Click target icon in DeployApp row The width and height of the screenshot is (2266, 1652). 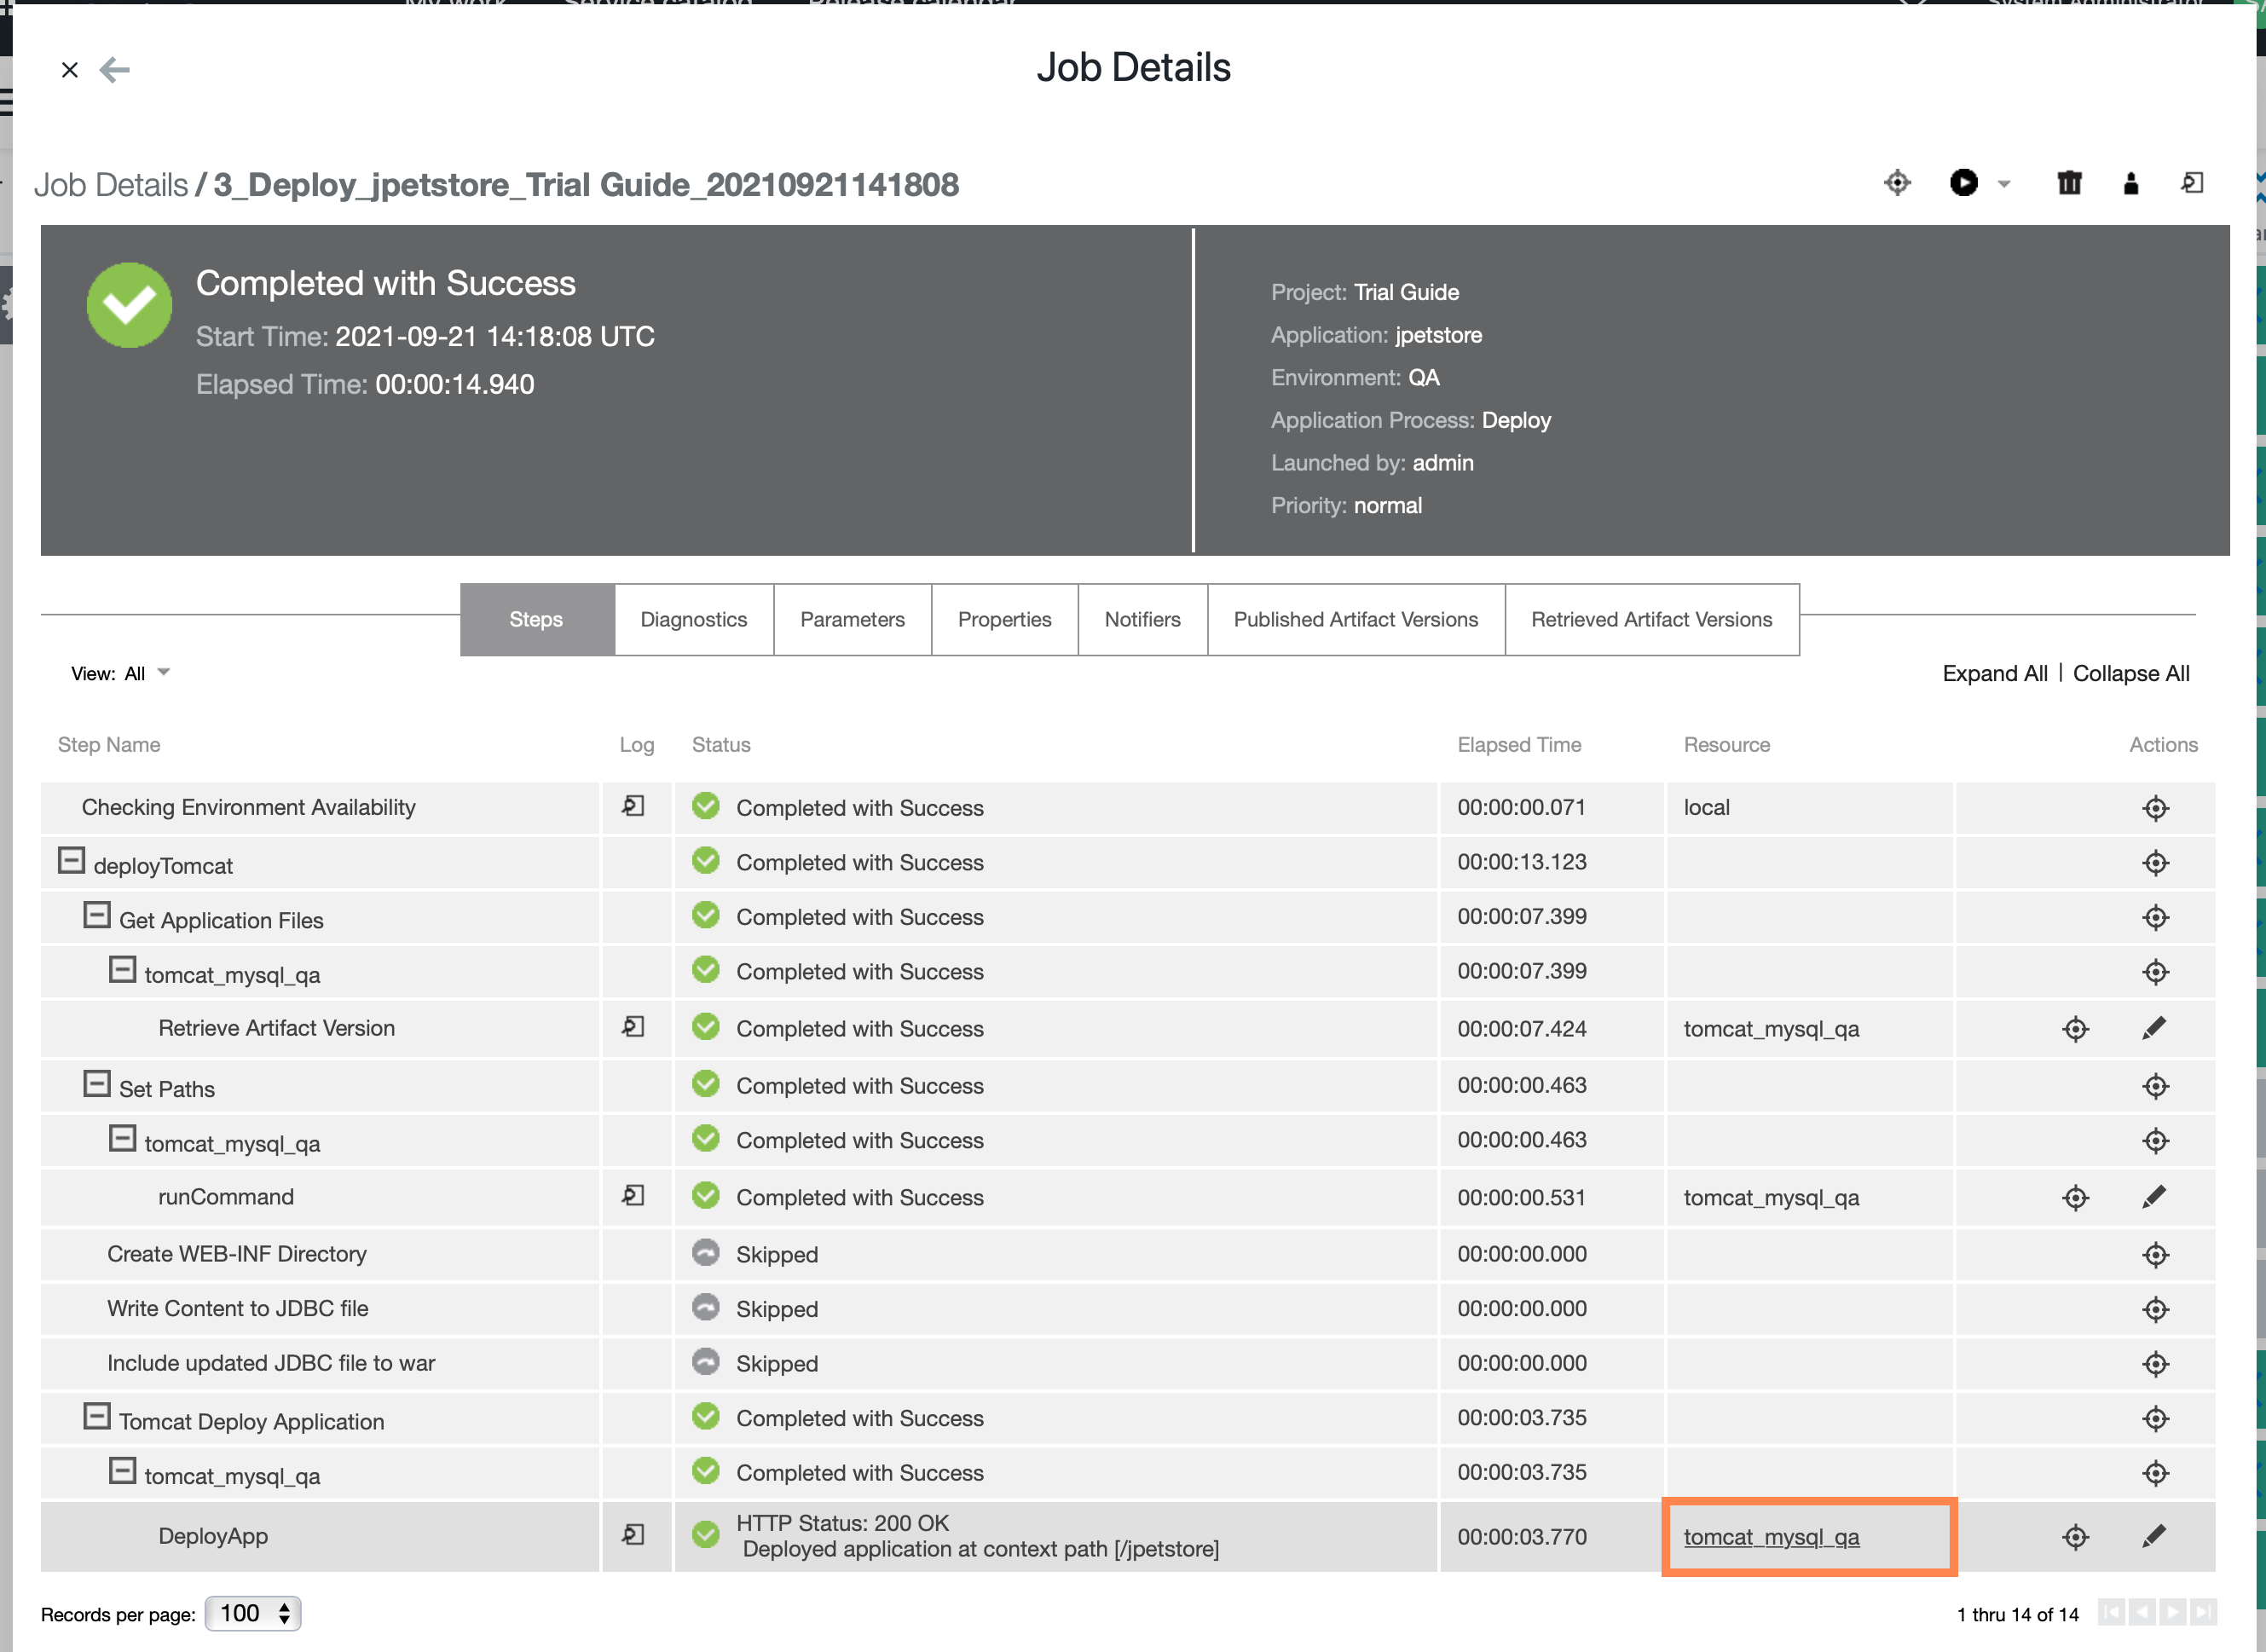(x=2075, y=1537)
